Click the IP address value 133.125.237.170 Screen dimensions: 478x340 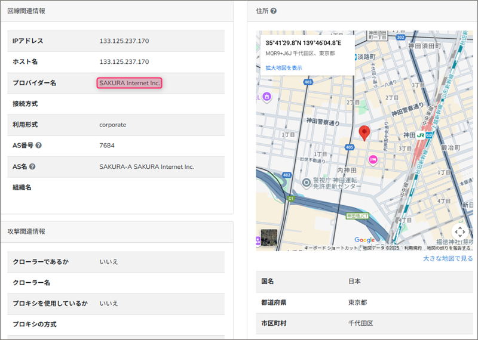coord(124,41)
